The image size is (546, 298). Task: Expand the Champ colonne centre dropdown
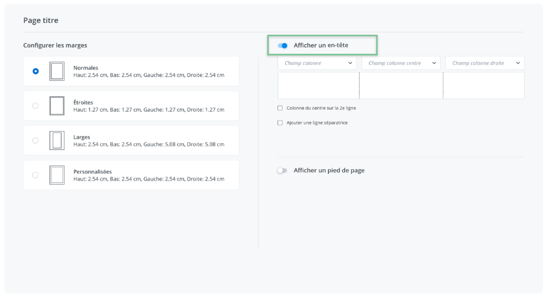click(400, 63)
